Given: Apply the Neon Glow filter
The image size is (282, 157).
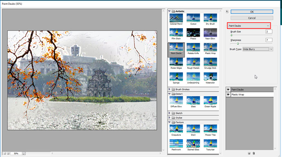Looking at the screenshot, I should [x=210, y=33].
